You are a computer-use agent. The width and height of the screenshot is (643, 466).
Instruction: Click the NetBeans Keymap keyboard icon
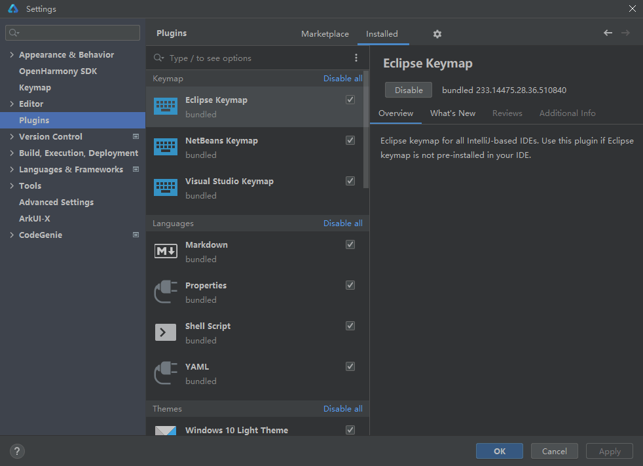[x=166, y=147]
